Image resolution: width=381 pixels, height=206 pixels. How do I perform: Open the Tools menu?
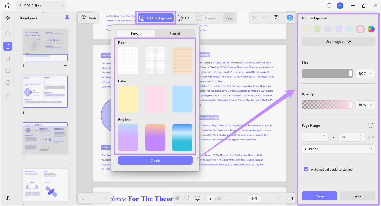coord(88,18)
